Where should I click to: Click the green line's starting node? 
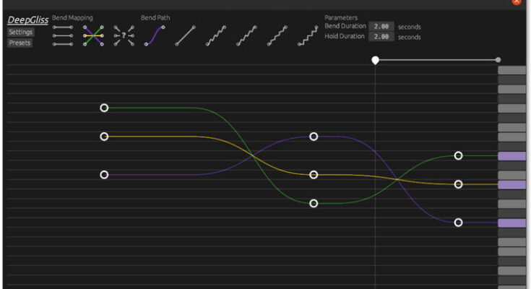pos(104,108)
